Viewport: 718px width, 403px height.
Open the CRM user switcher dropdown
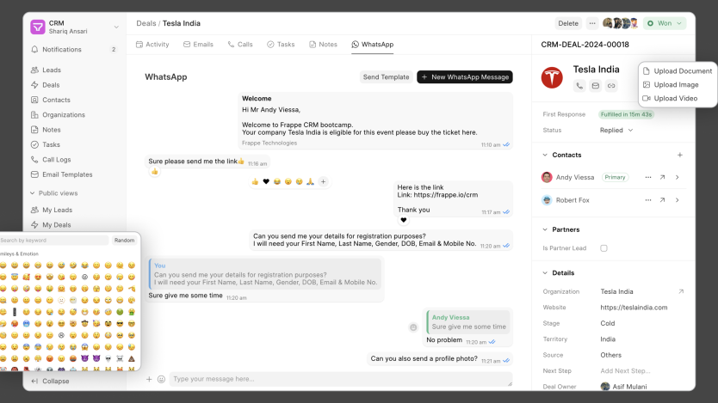[116, 27]
